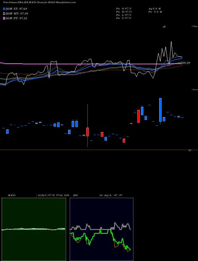Image resolution: width=198 pixels, height=261 pixels.
Task: Click the tallest blue candlestick on the right
Action: point(160,110)
